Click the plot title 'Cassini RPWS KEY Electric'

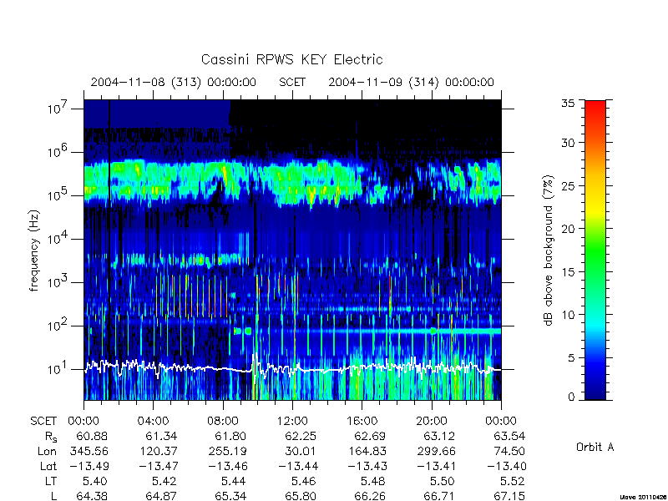point(291,59)
